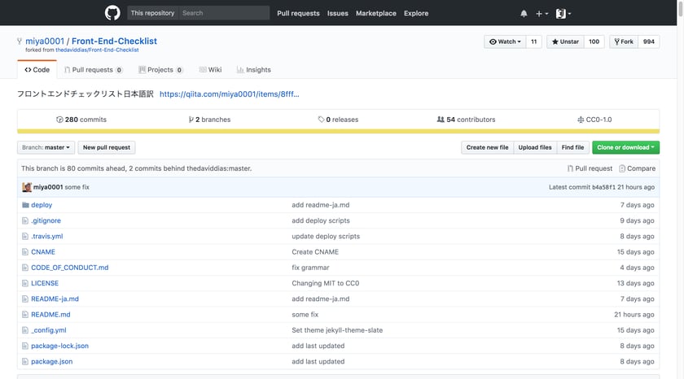Image resolution: width=684 pixels, height=379 pixels.
Task: Expand the Branch: master selector
Action: pos(46,147)
